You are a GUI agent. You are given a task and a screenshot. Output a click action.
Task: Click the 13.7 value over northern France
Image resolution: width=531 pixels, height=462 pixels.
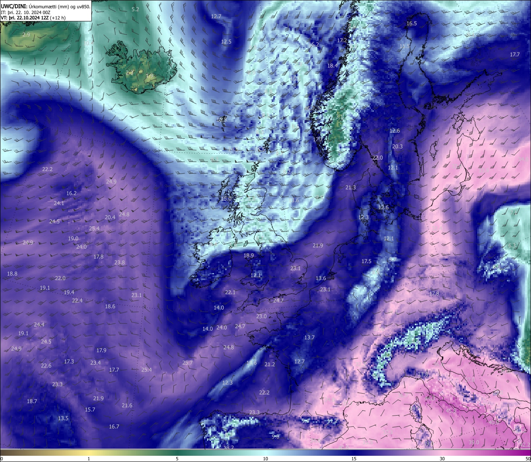(x=309, y=337)
